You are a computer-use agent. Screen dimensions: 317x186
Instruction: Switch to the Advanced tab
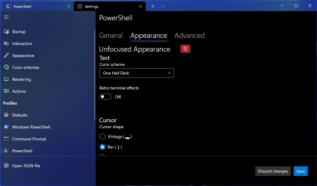(189, 35)
